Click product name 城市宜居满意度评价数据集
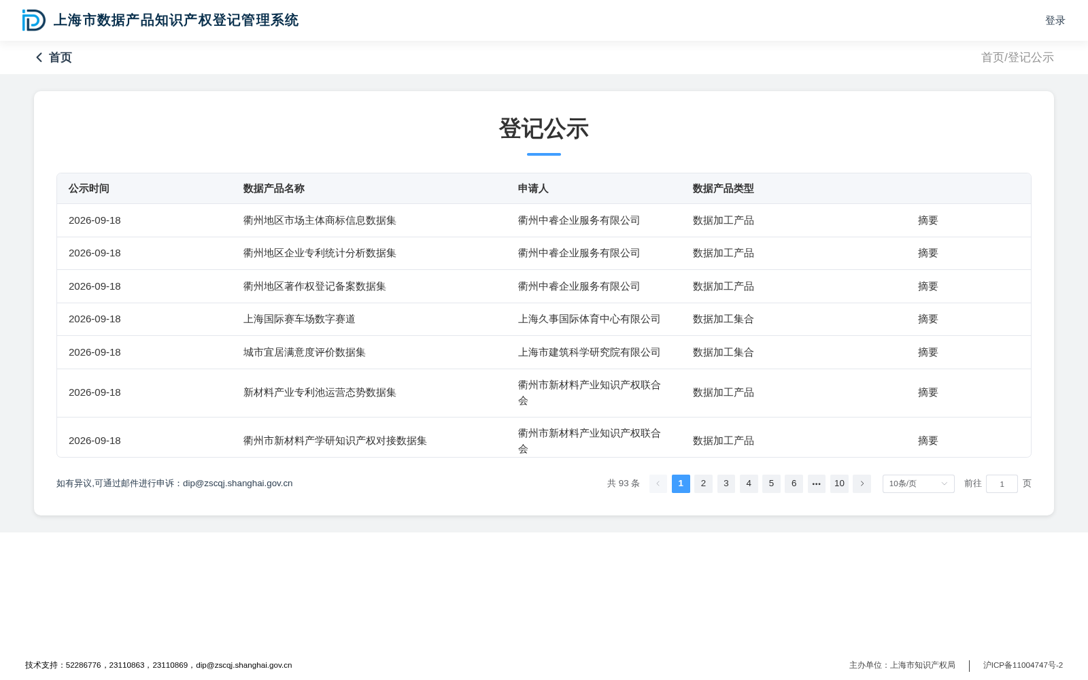The image size is (1088, 680). (x=305, y=352)
